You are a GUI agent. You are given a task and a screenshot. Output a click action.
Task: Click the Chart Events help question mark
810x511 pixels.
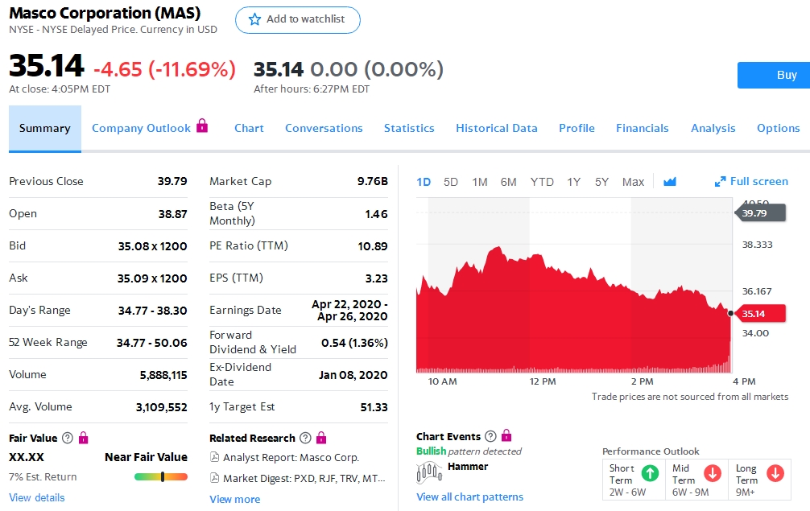pyautogui.click(x=490, y=436)
